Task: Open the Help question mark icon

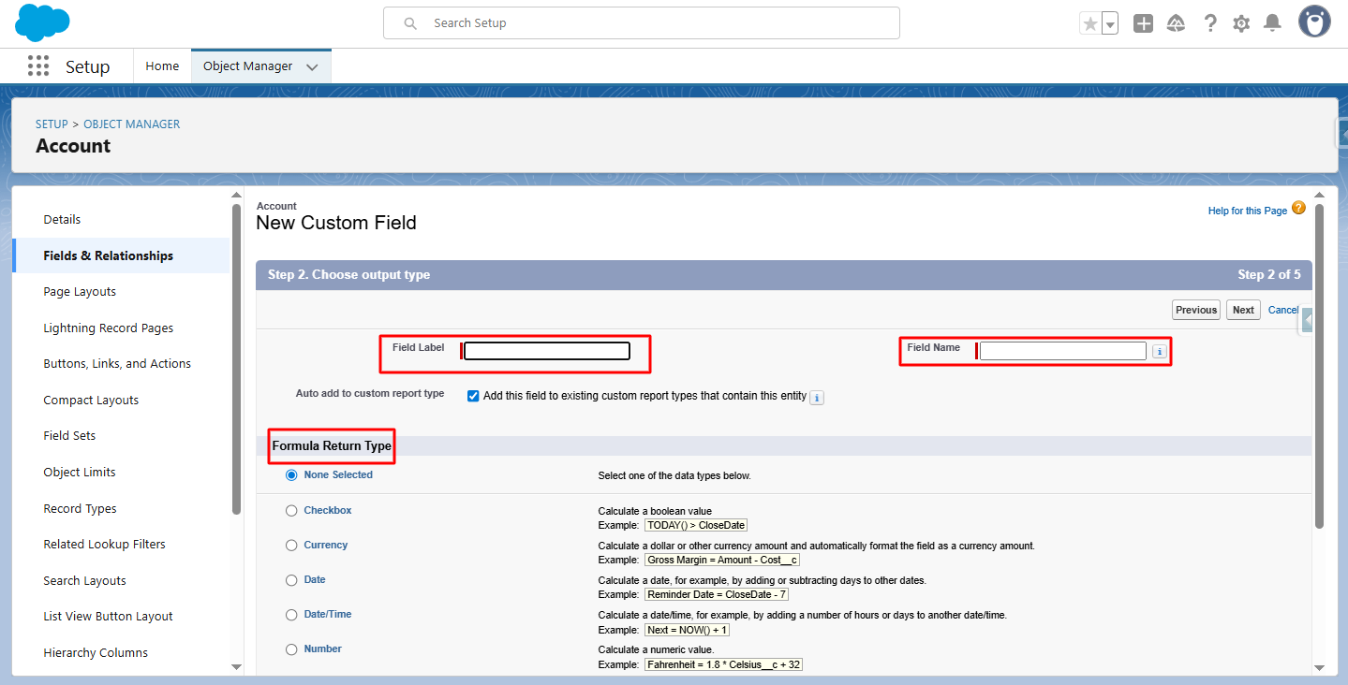Action: [1210, 23]
